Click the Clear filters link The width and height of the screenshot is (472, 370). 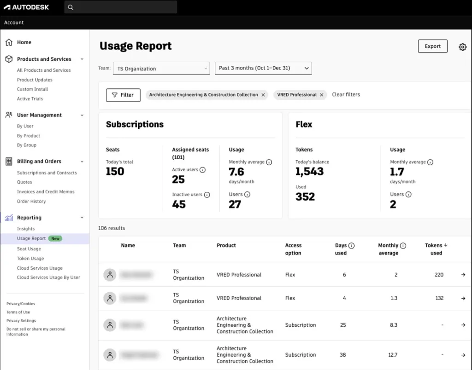coord(346,95)
